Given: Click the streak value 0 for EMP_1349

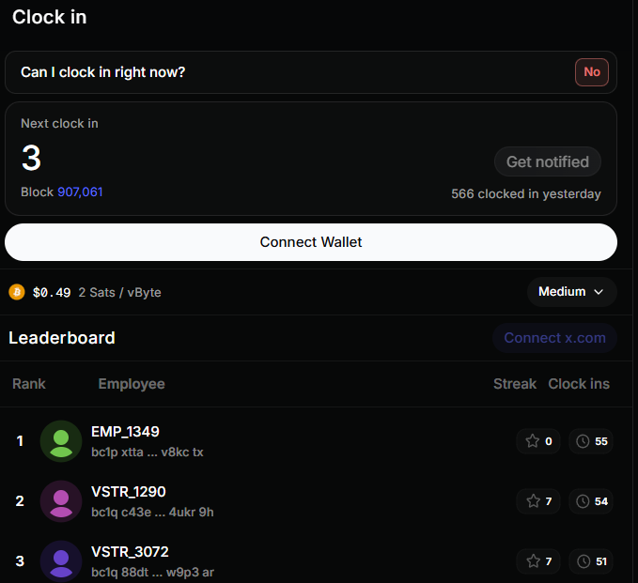Looking at the screenshot, I should tap(549, 441).
